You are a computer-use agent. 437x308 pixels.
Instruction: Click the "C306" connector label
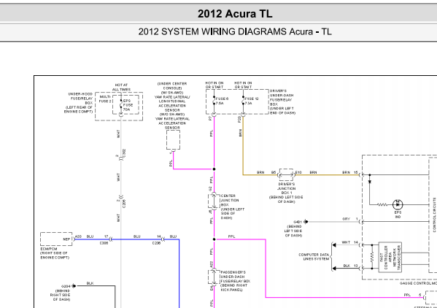tap(104, 243)
